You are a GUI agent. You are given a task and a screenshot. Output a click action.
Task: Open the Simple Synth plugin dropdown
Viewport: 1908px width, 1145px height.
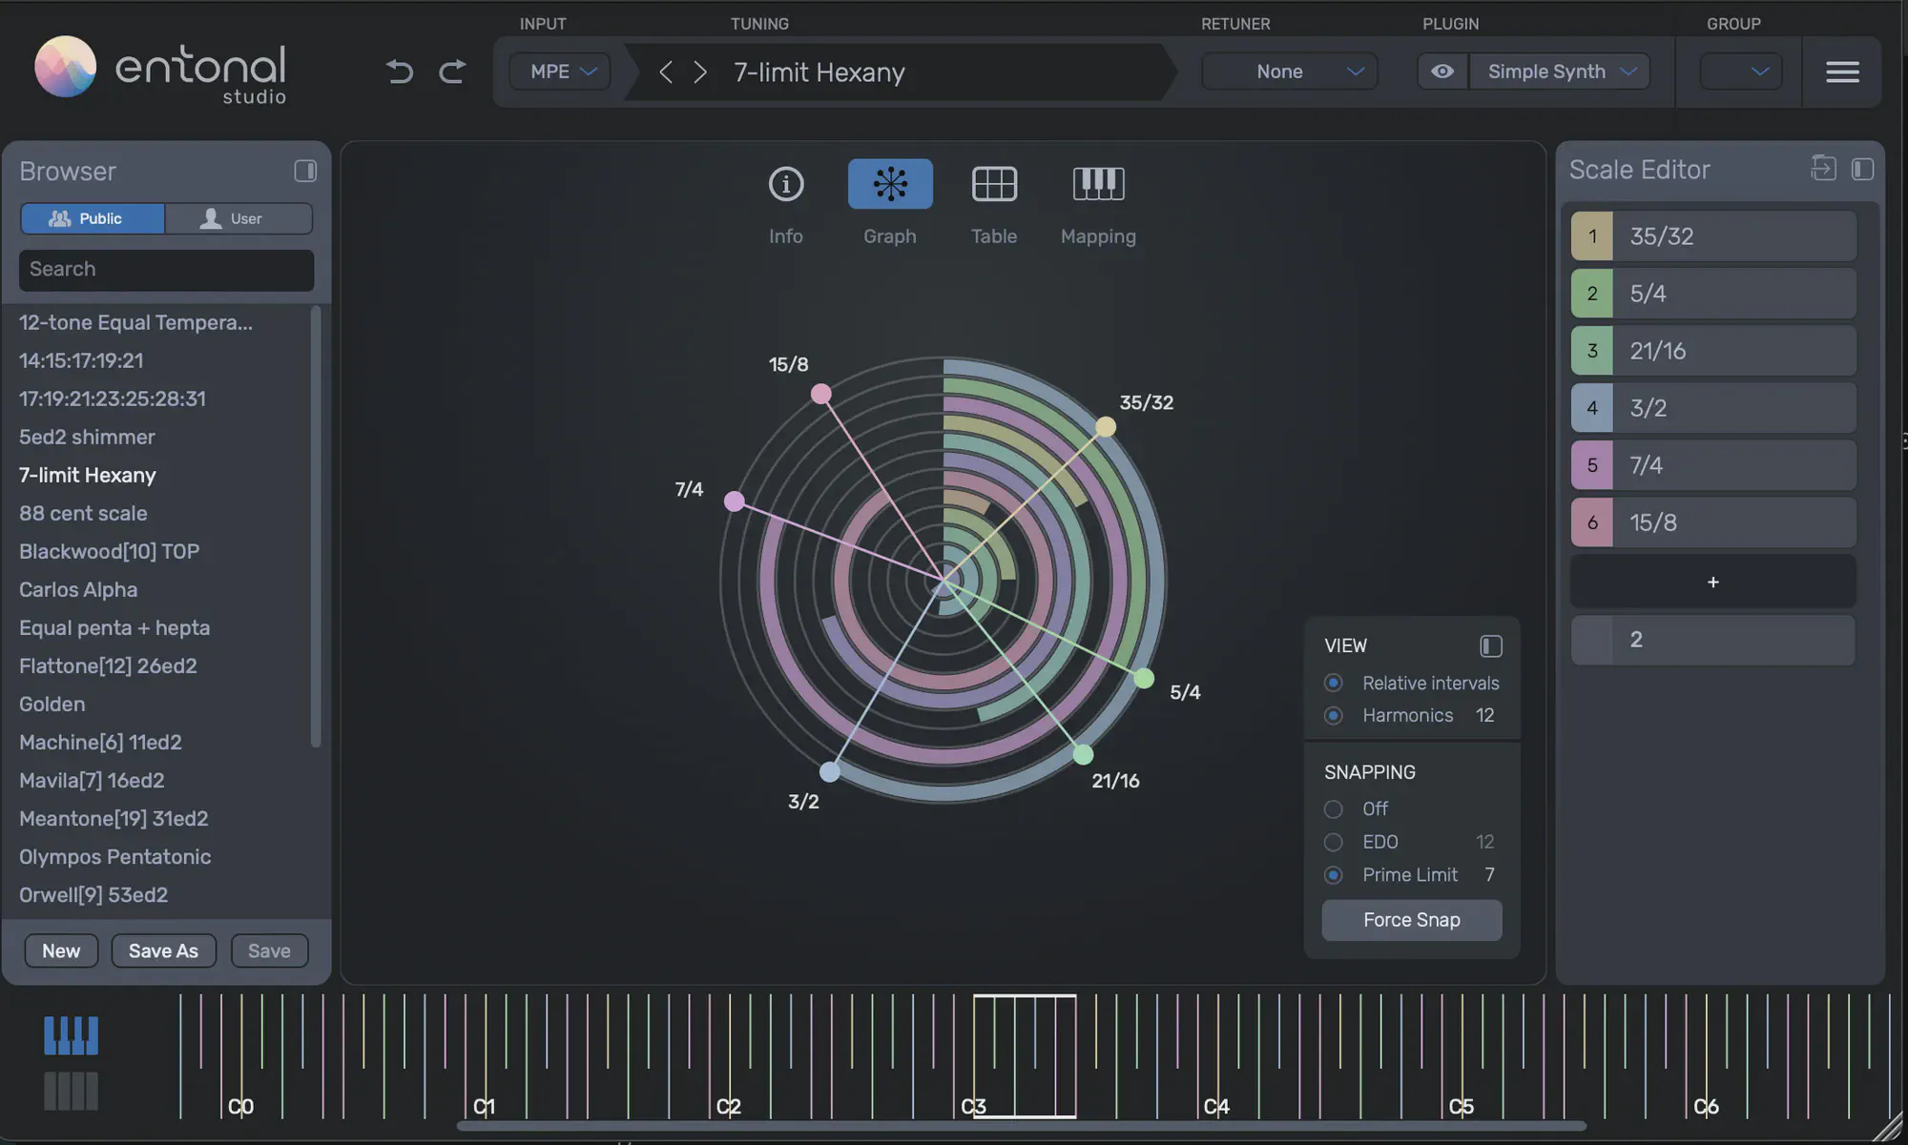[1560, 72]
